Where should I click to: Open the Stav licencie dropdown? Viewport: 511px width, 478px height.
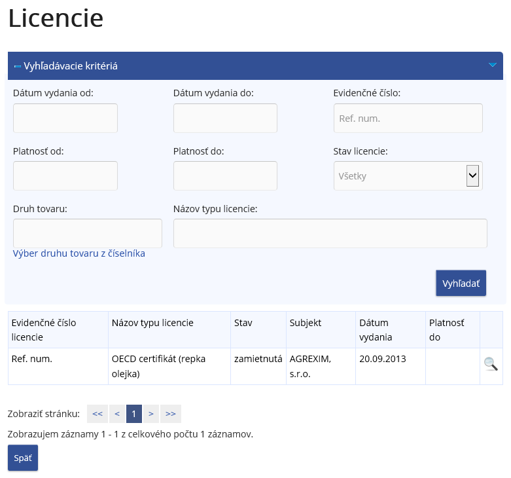(x=408, y=175)
